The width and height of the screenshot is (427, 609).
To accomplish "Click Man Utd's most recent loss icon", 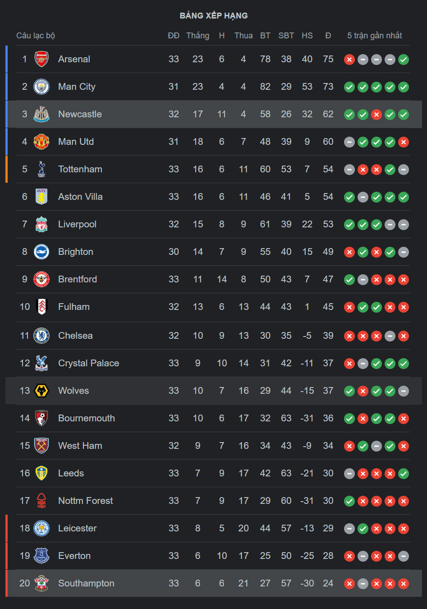I will pos(404,142).
